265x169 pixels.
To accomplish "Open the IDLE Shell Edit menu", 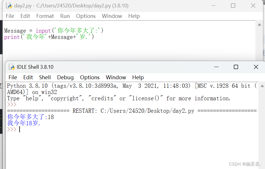I will [x=28, y=77].
